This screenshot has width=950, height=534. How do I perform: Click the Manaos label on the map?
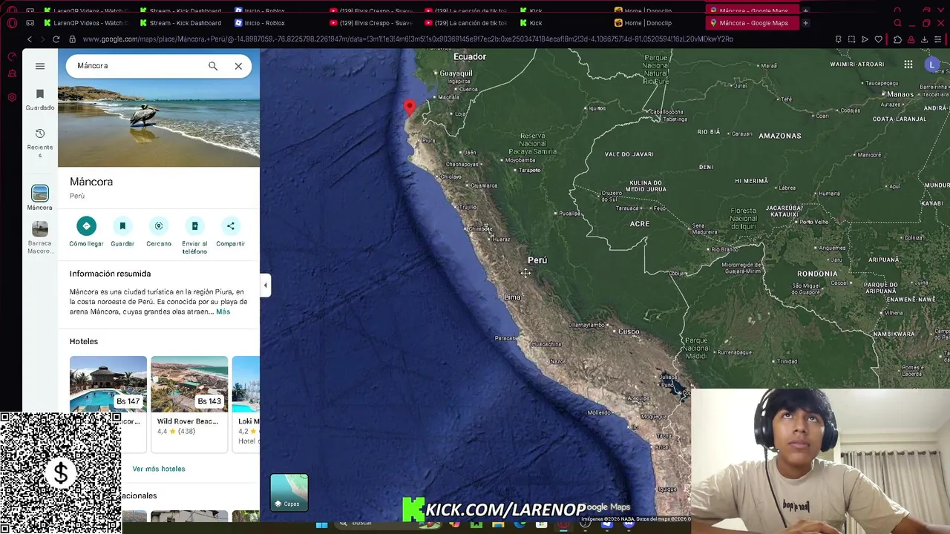click(900, 94)
